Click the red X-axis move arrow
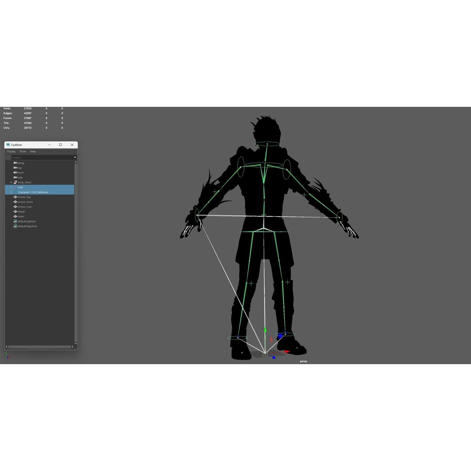 tap(287, 352)
